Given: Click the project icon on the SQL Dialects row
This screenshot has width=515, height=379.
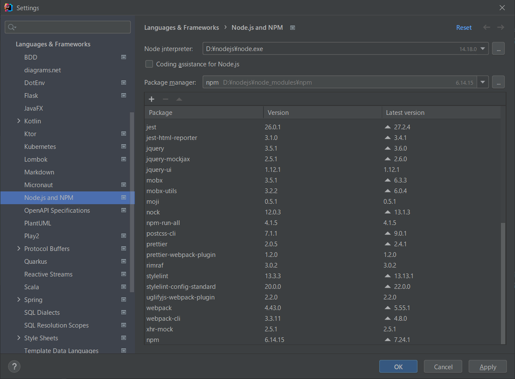Looking at the screenshot, I should pos(124,313).
